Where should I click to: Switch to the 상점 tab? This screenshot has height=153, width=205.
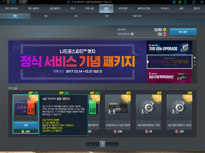point(106,9)
